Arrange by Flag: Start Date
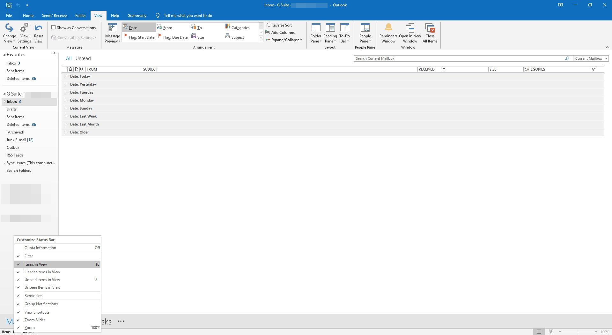The height and width of the screenshot is (335, 612). (x=138, y=37)
